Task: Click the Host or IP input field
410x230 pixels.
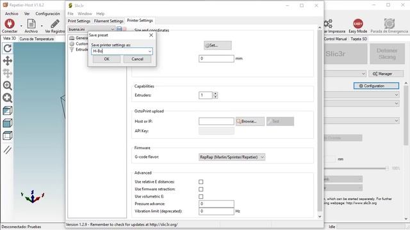Action: (217, 121)
